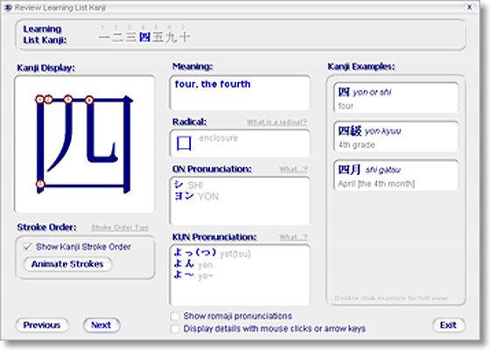Select kanji 三 in the Learning List
The width and height of the screenshot is (490, 350).
131,38
